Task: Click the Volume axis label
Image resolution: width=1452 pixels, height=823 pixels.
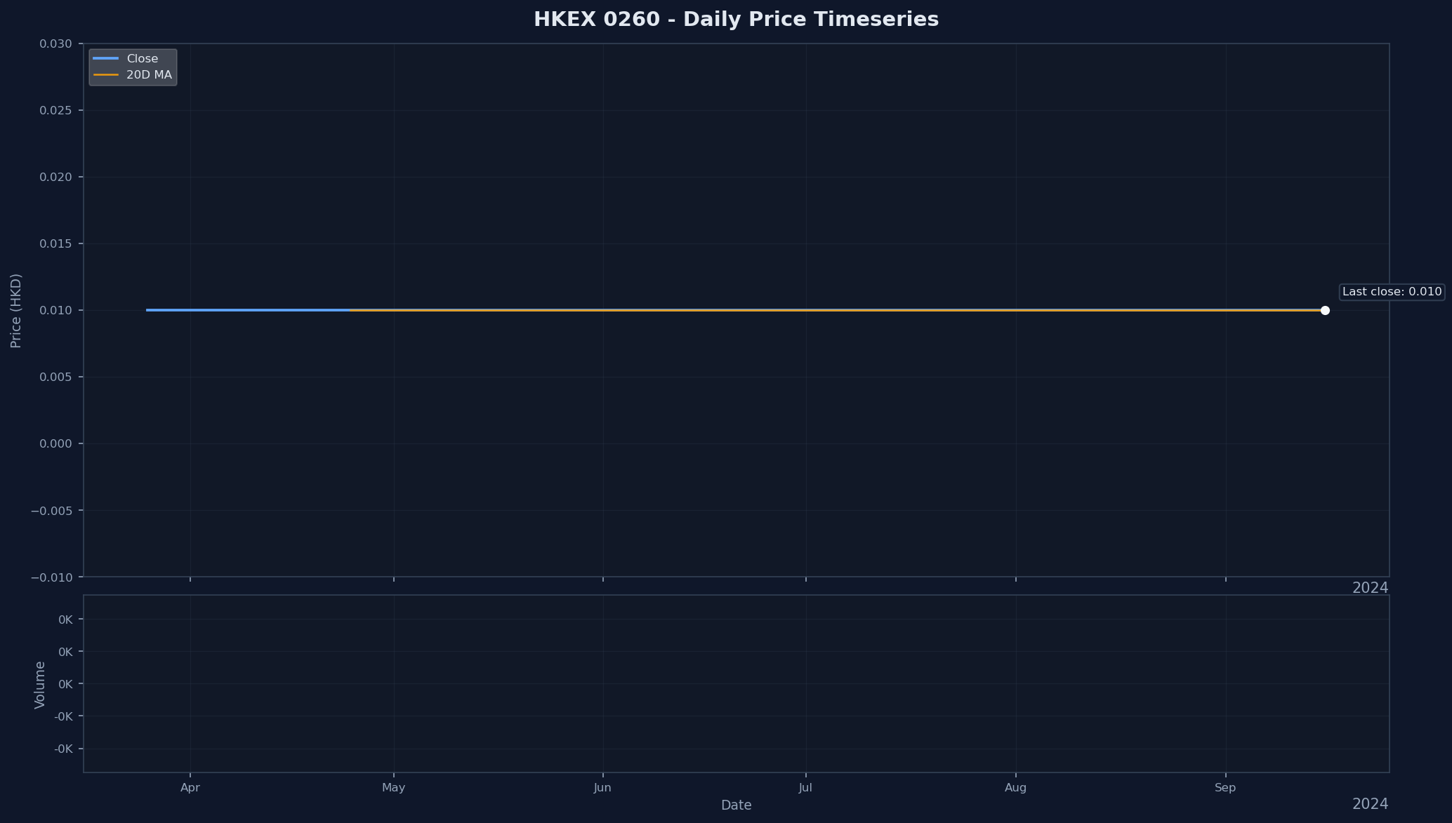Action: click(x=40, y=685)
